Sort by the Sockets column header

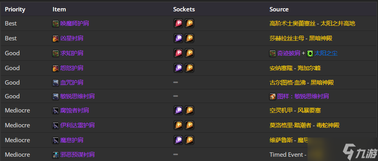[x=184, y=9]
